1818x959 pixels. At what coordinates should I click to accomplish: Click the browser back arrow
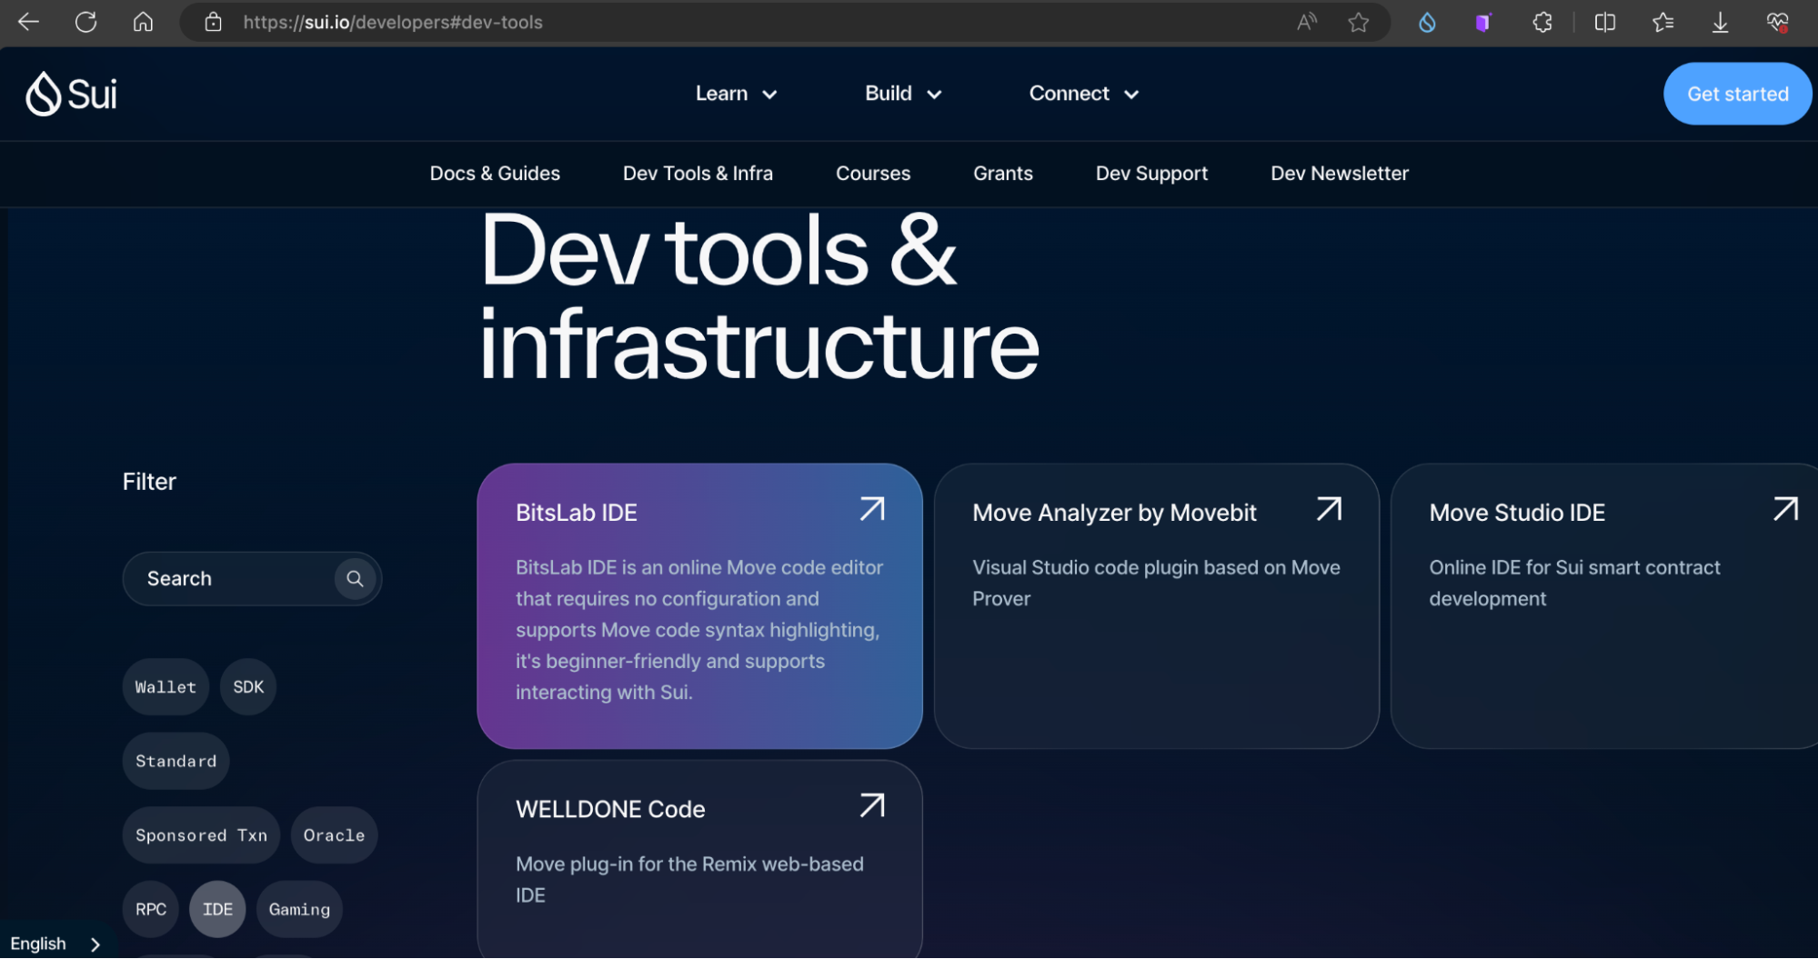pos(28,22)
